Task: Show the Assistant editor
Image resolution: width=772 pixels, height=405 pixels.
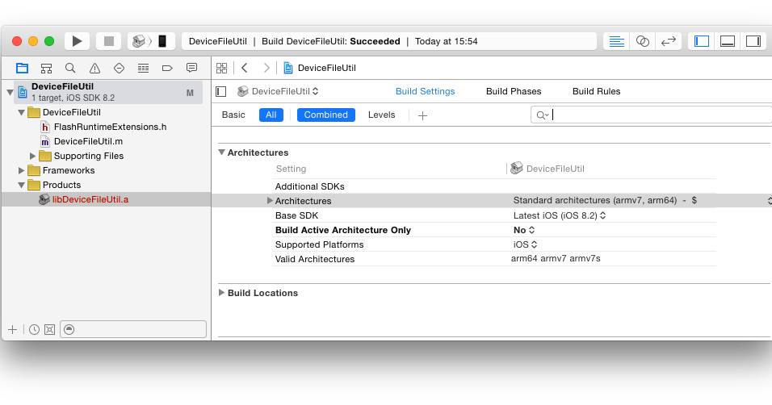Action: [643, 41]
